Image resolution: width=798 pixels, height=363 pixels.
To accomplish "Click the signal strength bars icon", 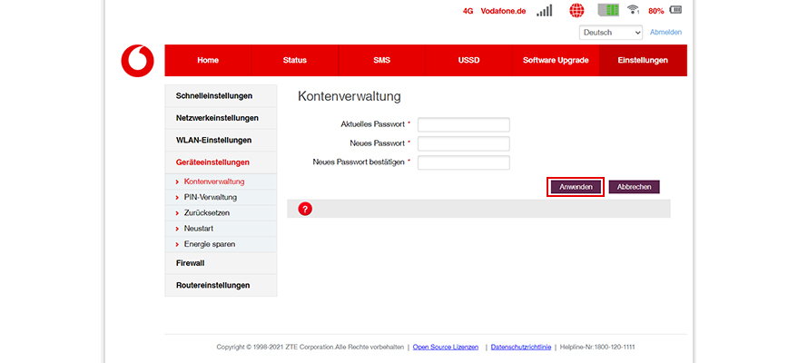I will tap(544, 11).
